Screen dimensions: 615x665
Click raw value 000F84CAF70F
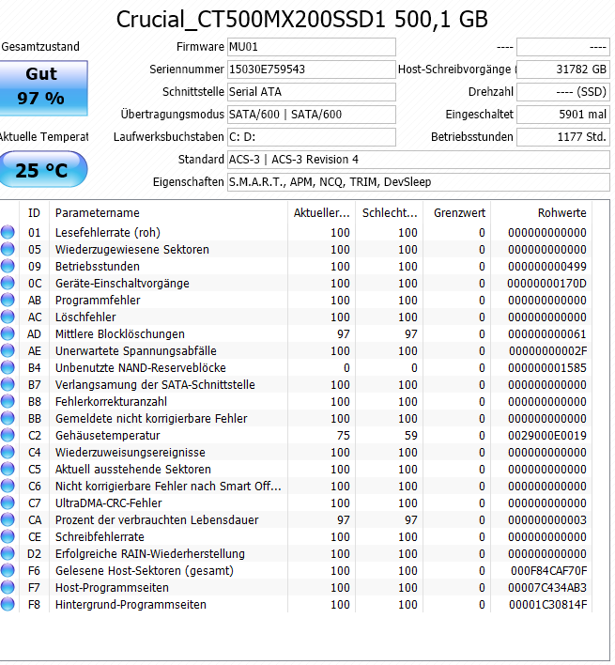pos(549,571)
